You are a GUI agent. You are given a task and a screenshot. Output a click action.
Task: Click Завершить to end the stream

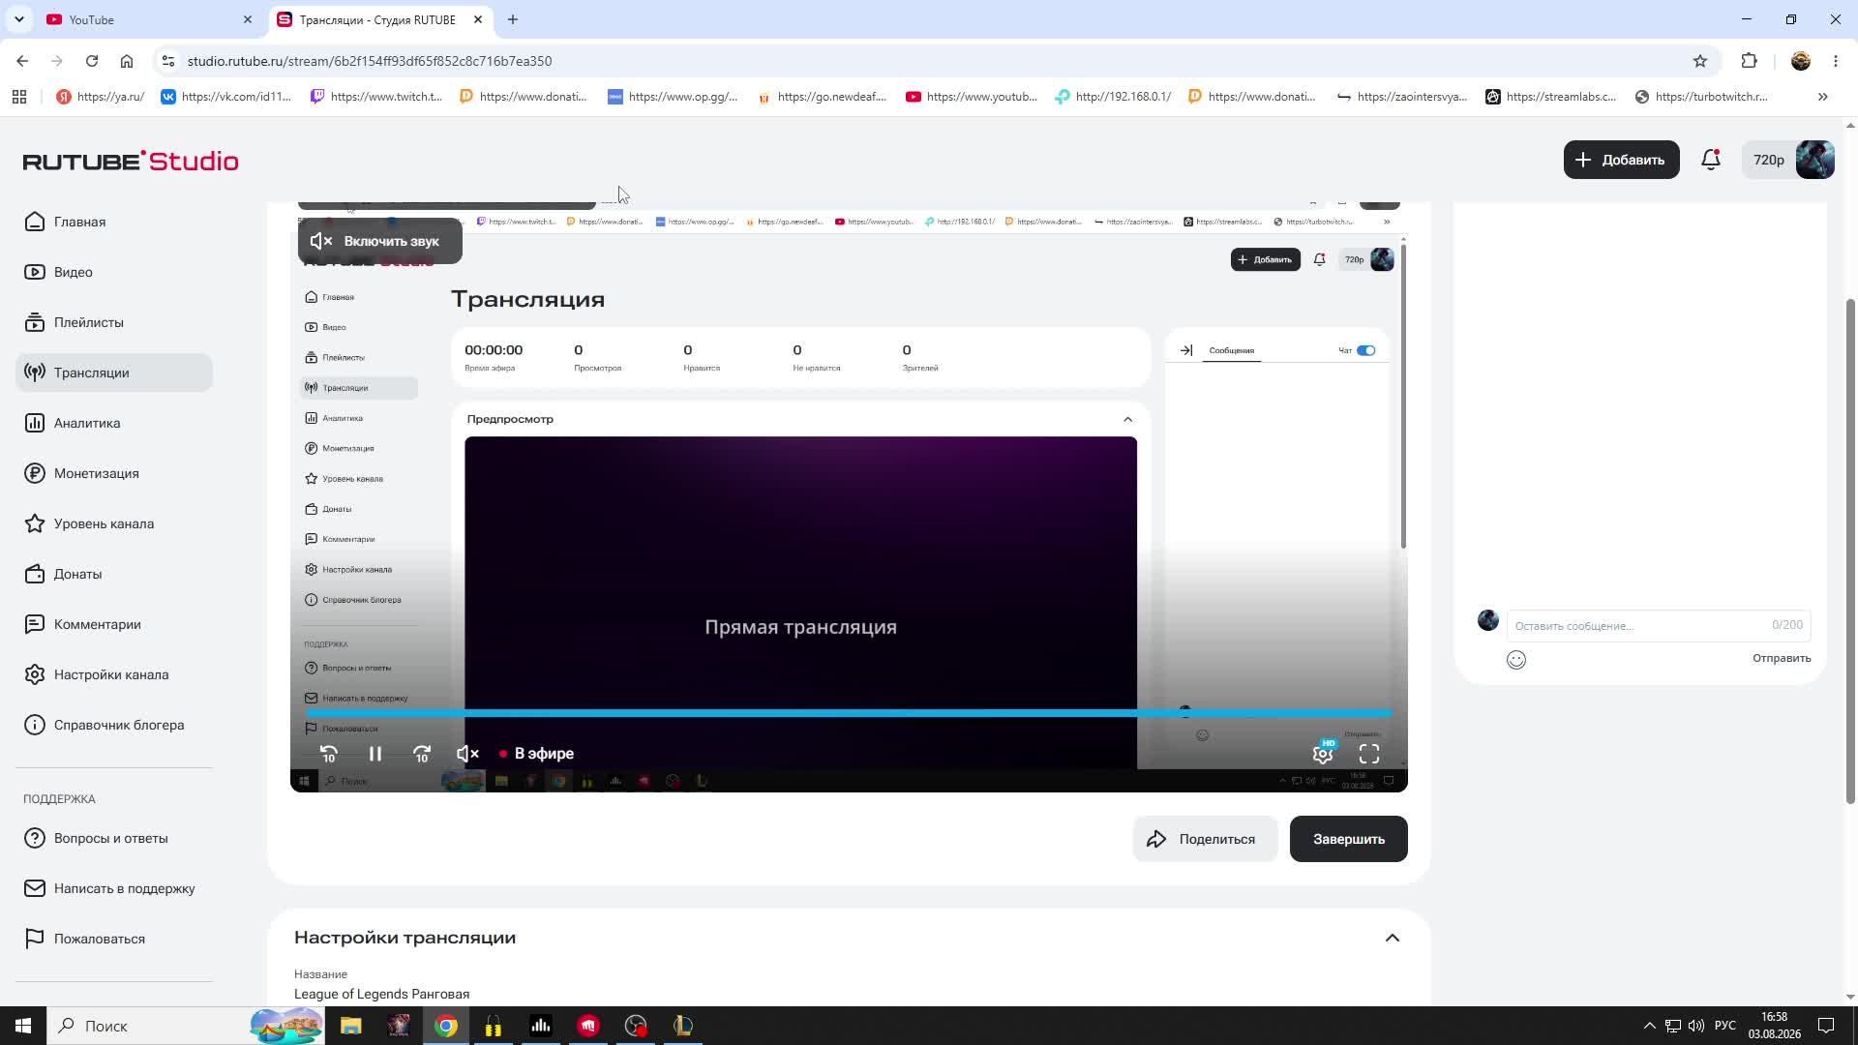pos(1348,839)
